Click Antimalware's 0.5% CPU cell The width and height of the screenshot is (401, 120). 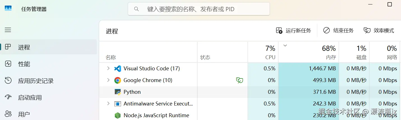[x=263, y=104]
